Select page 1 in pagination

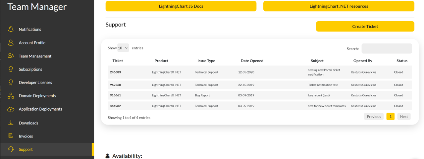pos(391,117)
